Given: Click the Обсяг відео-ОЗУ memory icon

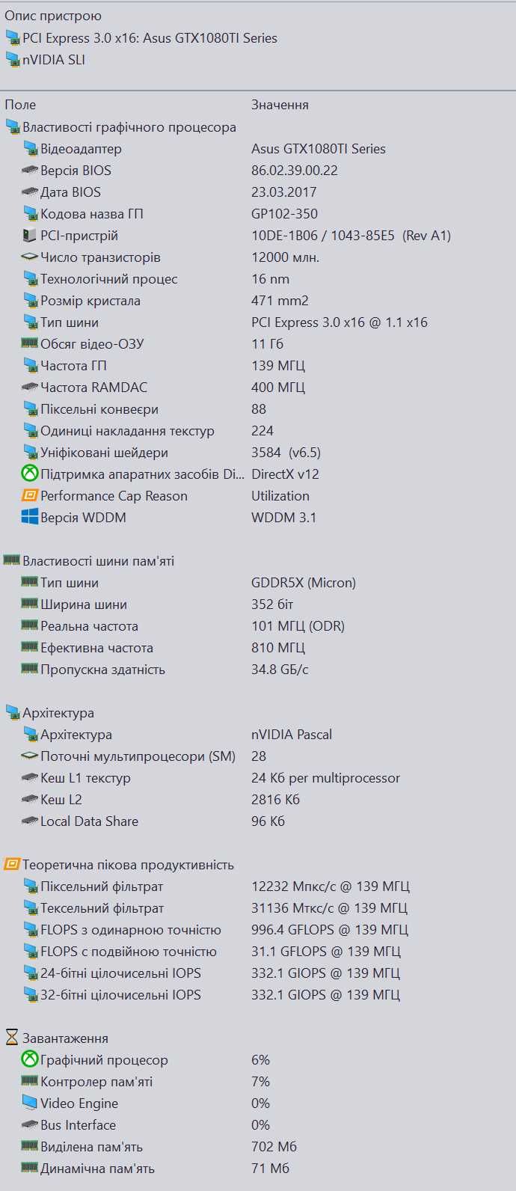Looking at the screenshot, I should [x=30, y=343].
